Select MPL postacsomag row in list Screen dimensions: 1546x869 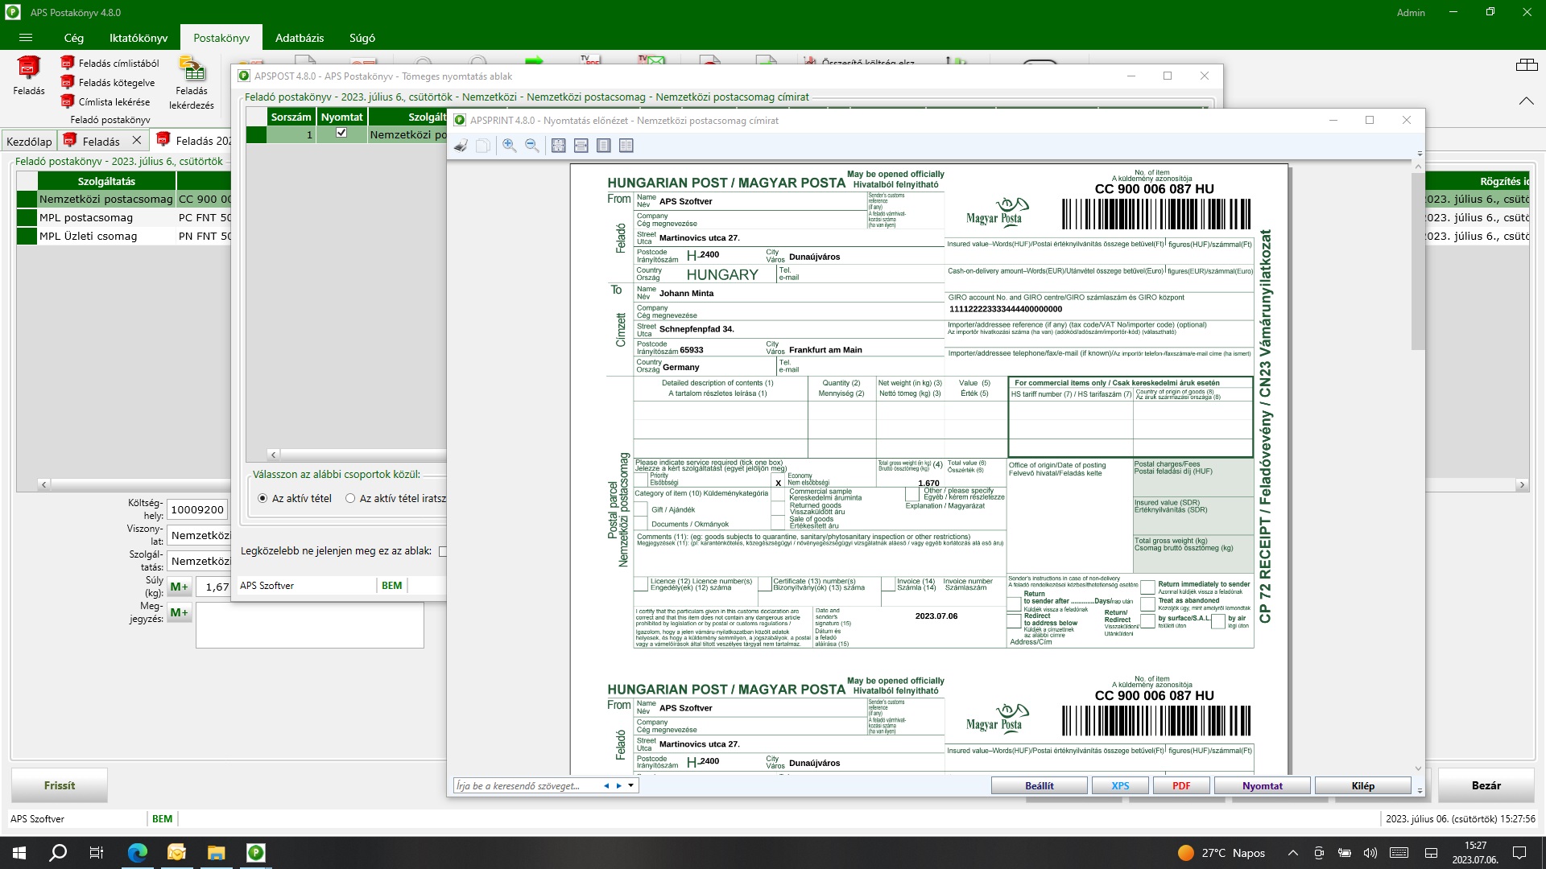coord(123,217)
